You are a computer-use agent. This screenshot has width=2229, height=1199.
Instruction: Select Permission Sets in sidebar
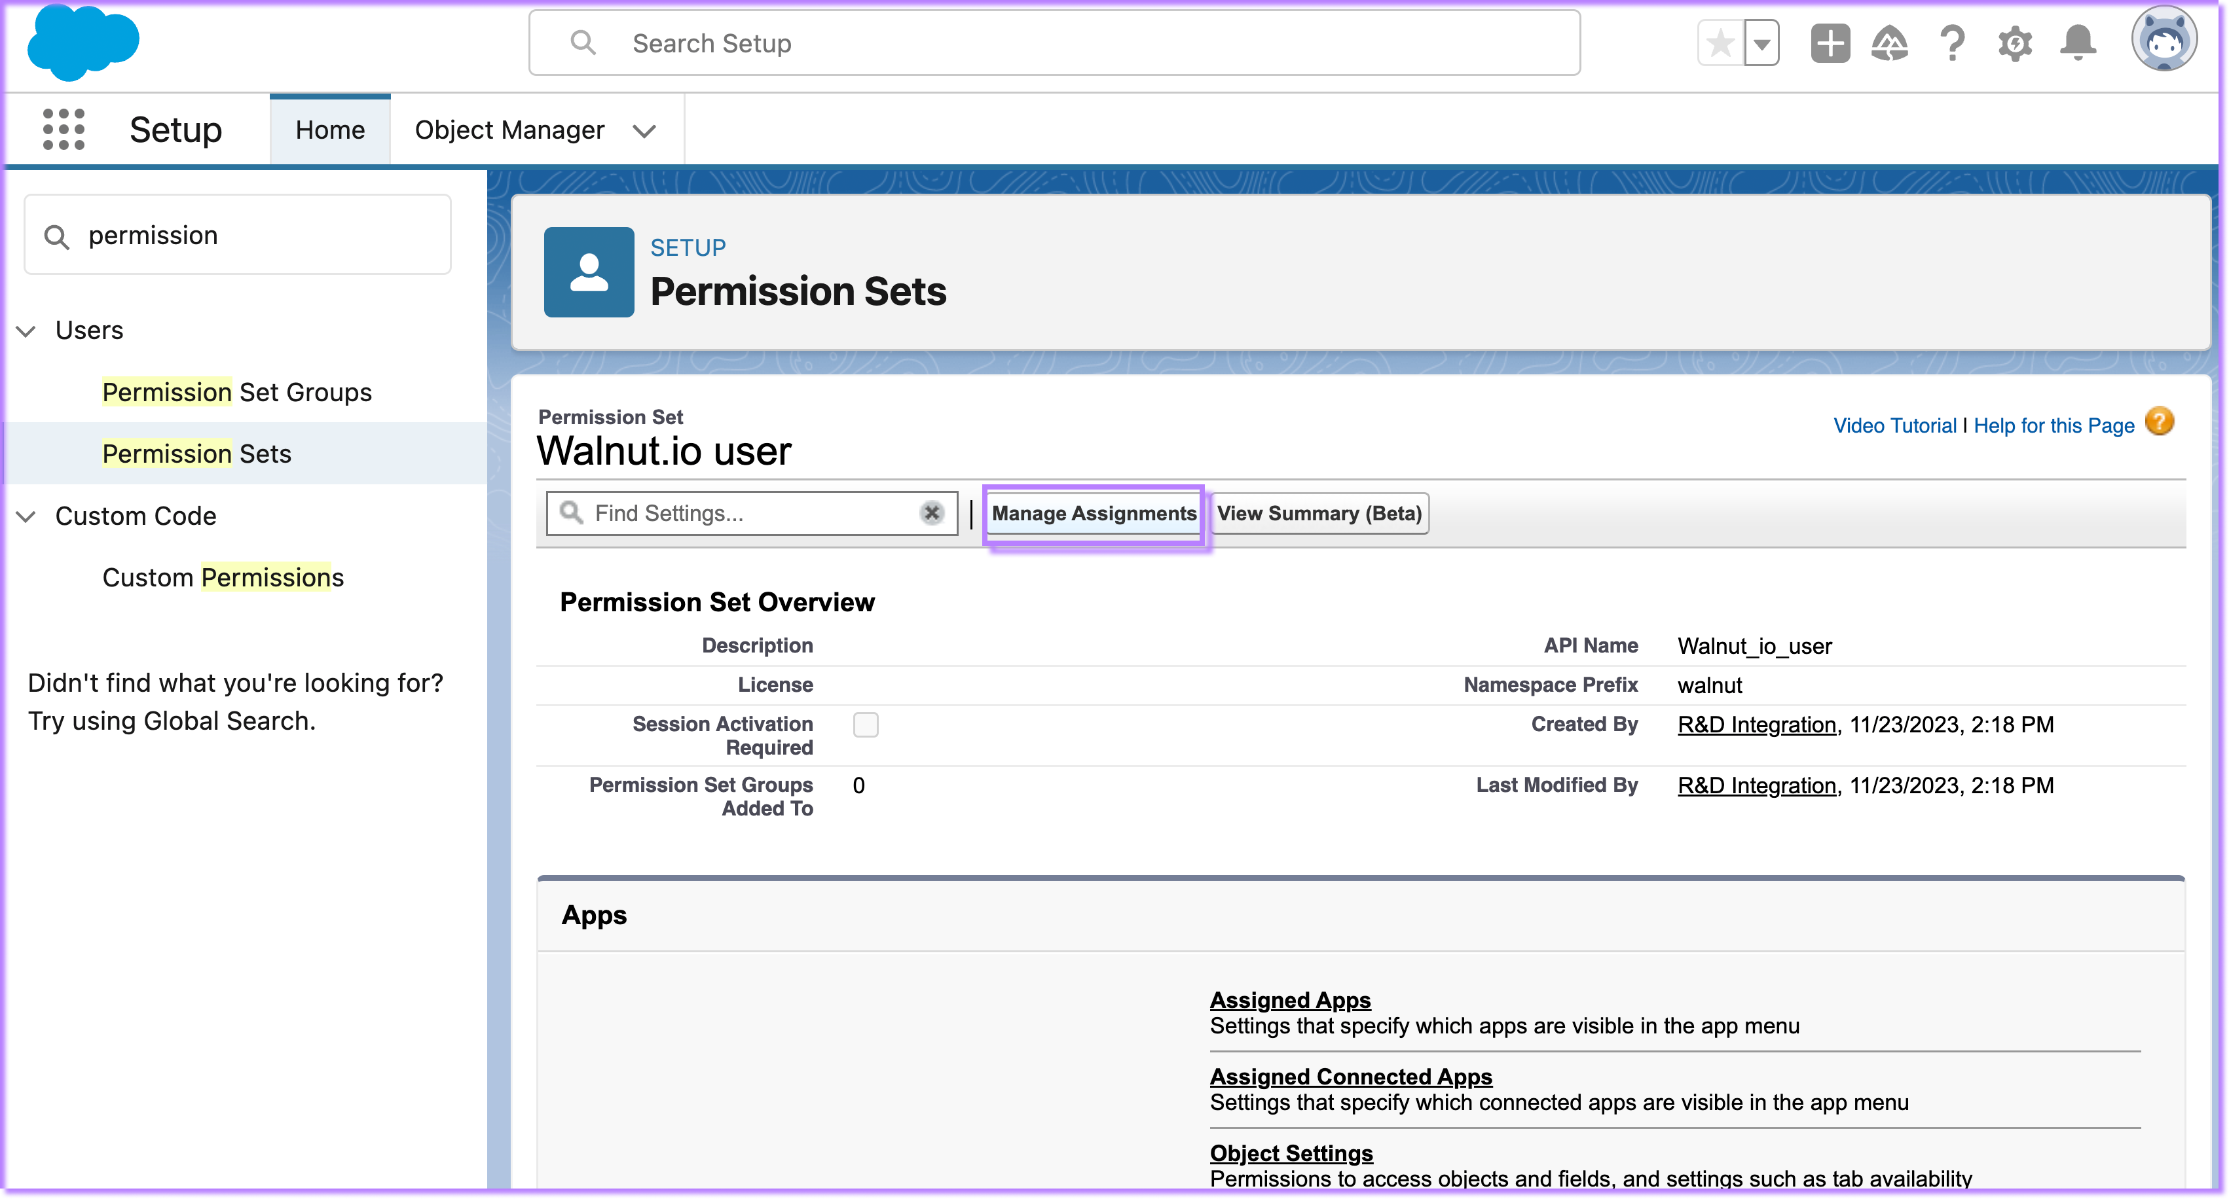[196, 454]
